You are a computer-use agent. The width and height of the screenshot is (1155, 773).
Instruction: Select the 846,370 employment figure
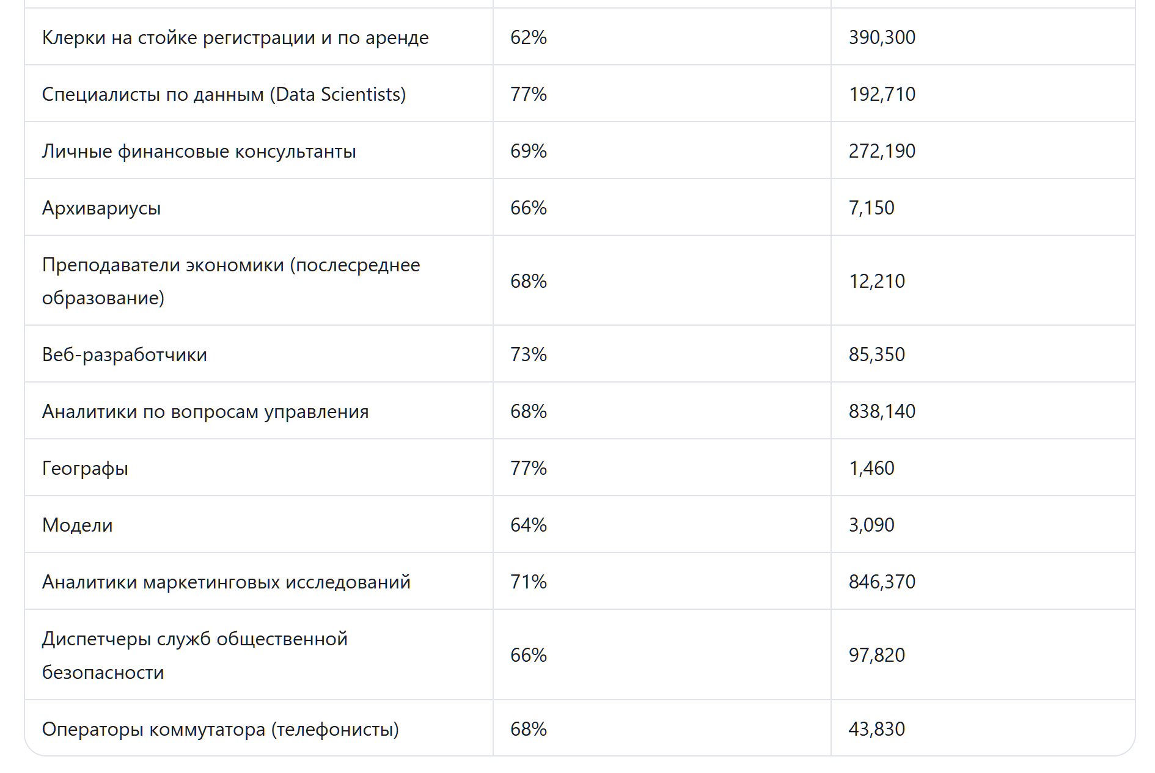pyautogui.click(x=882, y=582)
